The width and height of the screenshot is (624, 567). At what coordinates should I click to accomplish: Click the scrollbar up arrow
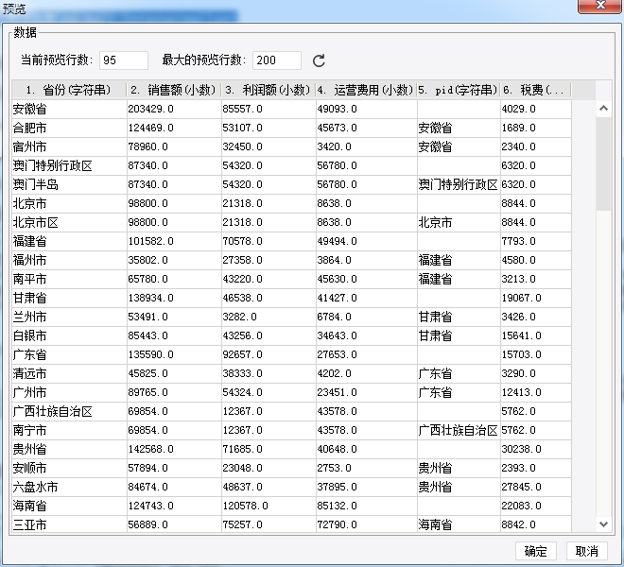(x=603, y=109)
